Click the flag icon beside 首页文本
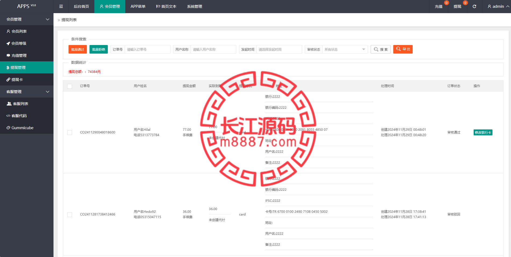Screen dimensions: 511x257 coord(158,6)
